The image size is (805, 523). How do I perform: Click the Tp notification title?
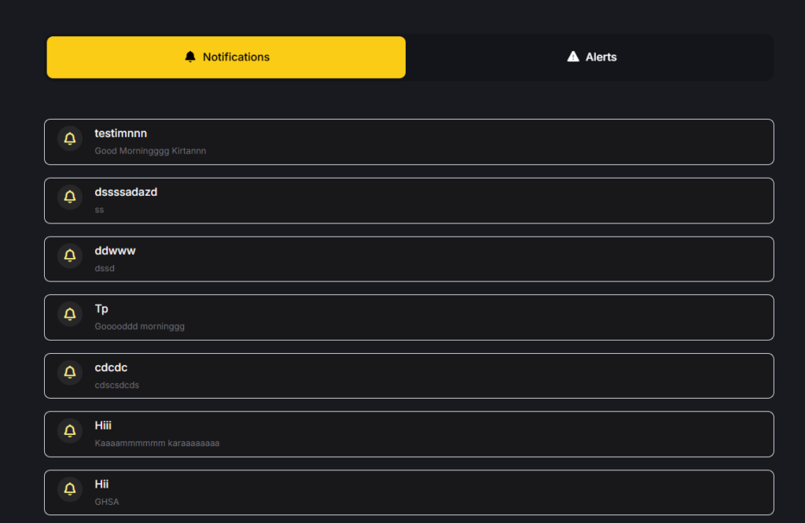101,308
